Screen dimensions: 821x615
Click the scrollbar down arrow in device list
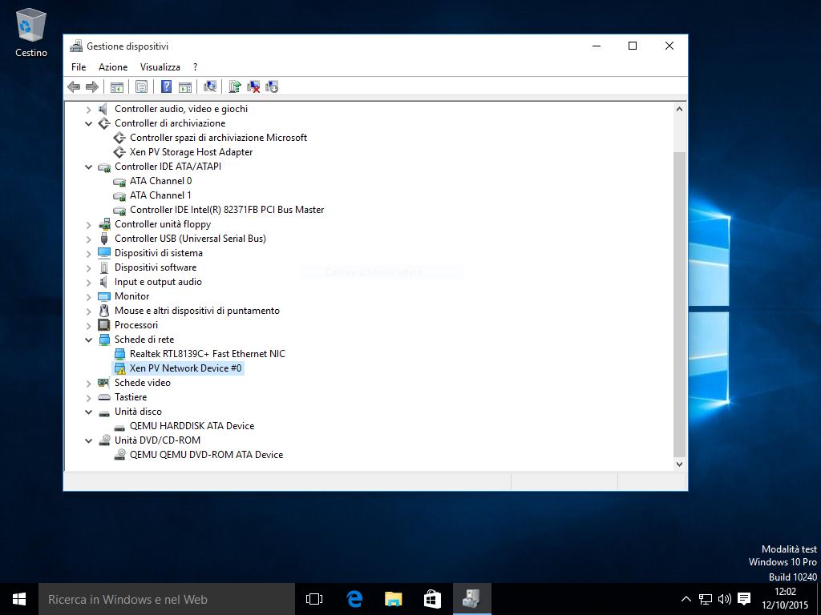point(680,464)
